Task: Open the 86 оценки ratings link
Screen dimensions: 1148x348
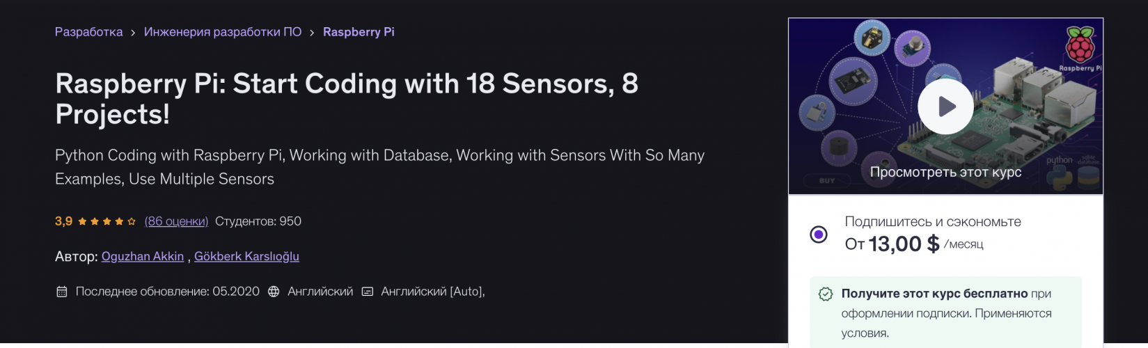Action: 176,221
